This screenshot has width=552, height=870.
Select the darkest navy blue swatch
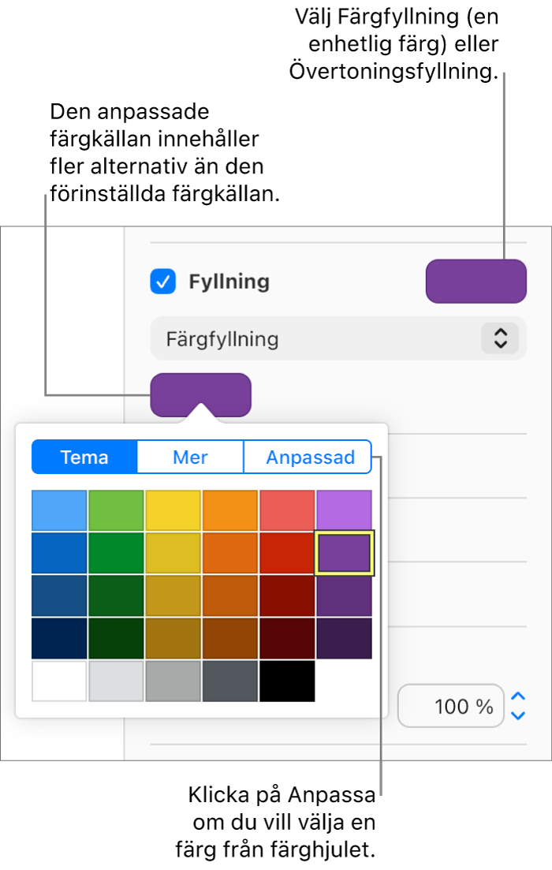59,638
